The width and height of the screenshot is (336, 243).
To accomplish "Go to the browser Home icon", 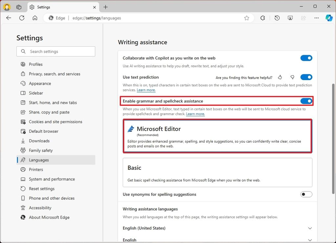I will 35,18.
